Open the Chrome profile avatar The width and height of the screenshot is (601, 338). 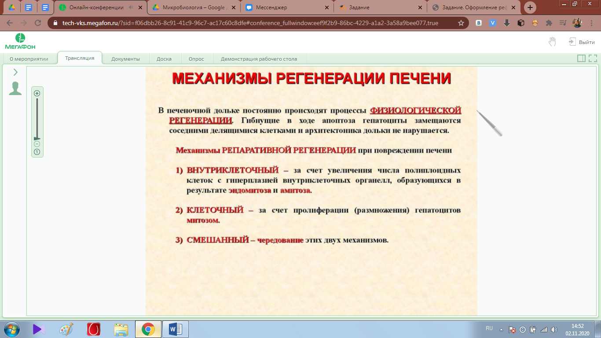[577, 23]
